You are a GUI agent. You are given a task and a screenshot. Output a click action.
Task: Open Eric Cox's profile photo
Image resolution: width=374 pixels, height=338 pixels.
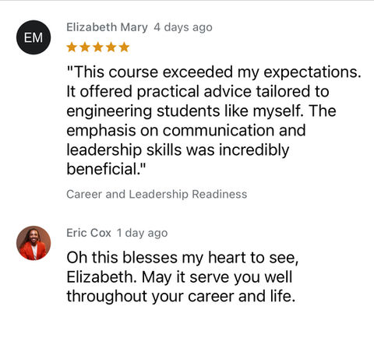(34, 243)
